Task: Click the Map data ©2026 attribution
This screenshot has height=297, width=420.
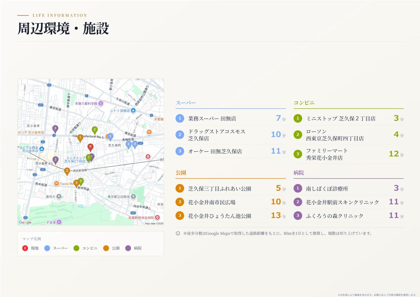Action: point(154,223)
